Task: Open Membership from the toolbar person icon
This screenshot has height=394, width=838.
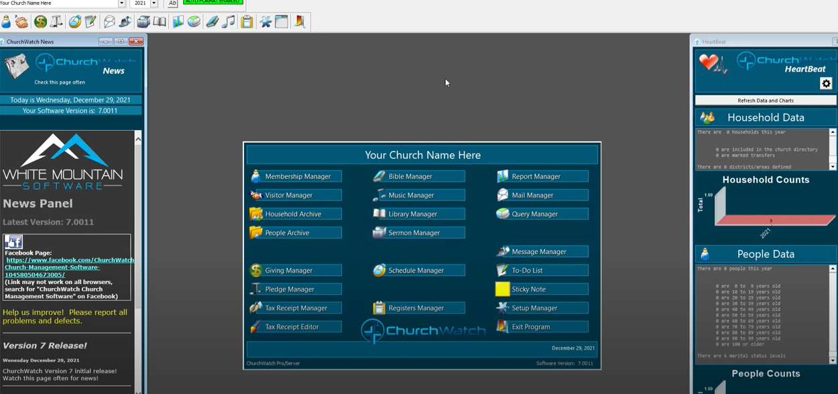Action: [6, 22]
